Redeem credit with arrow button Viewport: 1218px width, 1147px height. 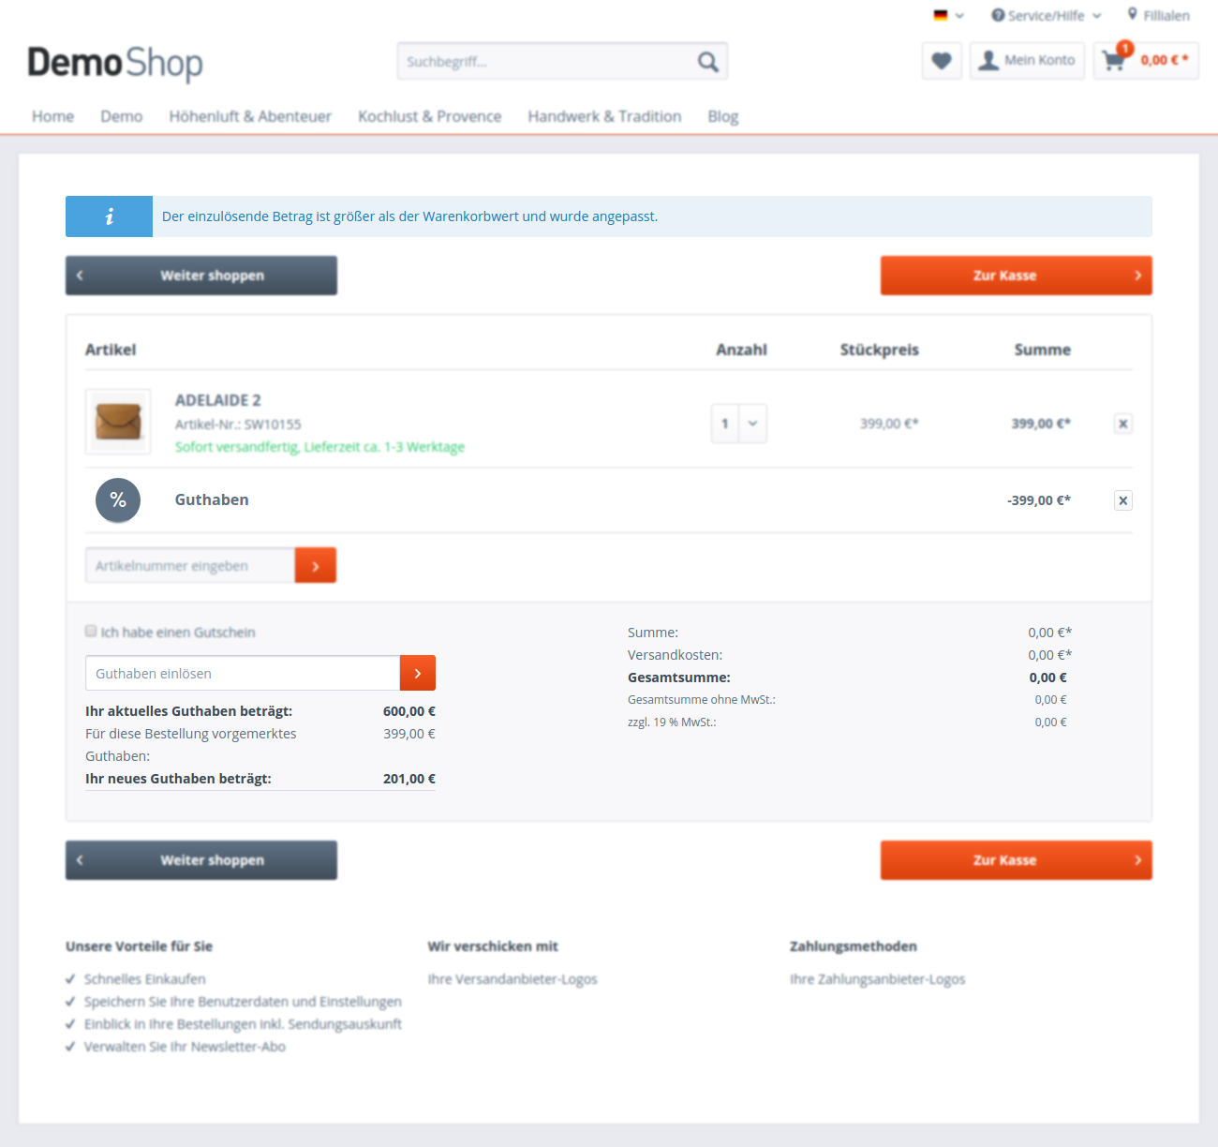pyautogui.click(x=418, y=674)
